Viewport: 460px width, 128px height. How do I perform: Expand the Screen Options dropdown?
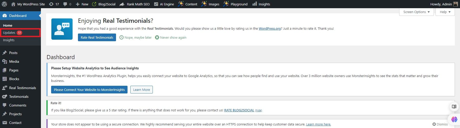[x=416, y=12]
